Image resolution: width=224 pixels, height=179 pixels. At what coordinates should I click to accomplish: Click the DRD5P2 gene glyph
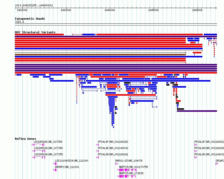click(x=55, y=170)
